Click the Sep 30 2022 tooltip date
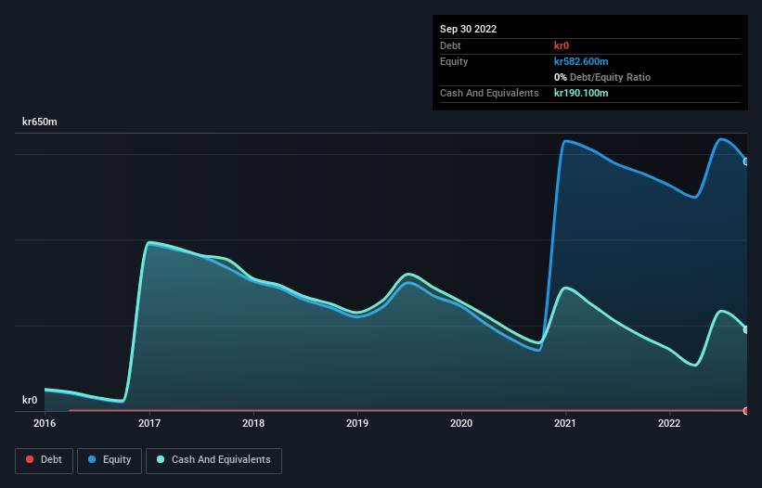This screenshot has width=762, height=488. (468, 29)
